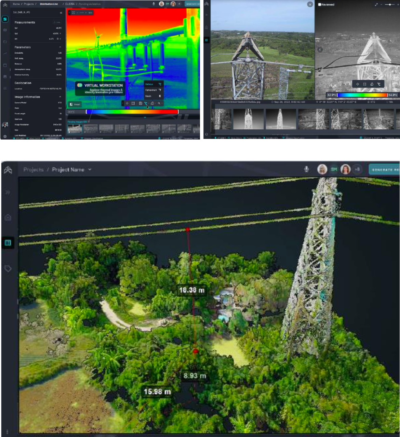The image size is (400, 437).
Task: Collapse the Image Information section
Action: coord(60,97)
